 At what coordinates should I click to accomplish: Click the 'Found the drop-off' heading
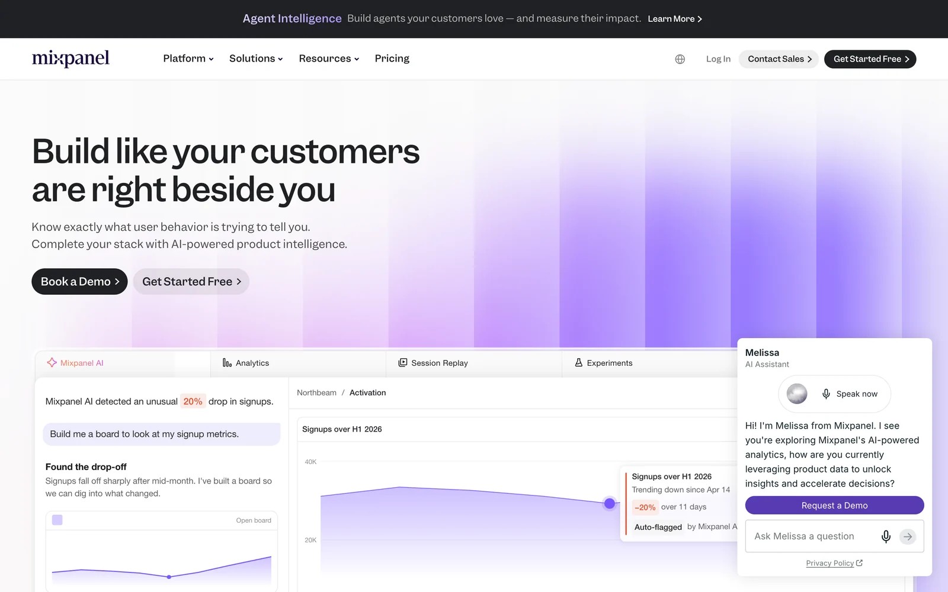(x=86, y=467)
